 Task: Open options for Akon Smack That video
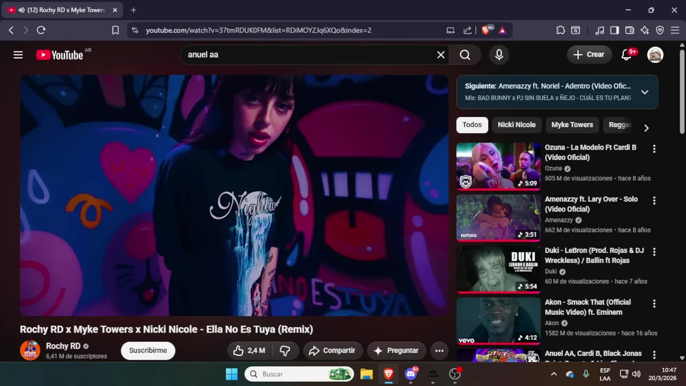[654, 303]
